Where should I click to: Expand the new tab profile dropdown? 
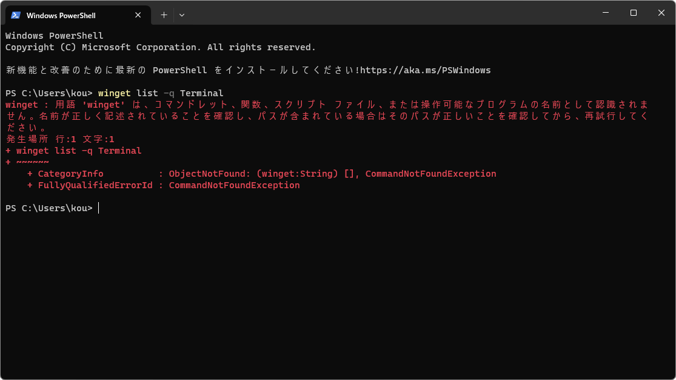[182, 15]
